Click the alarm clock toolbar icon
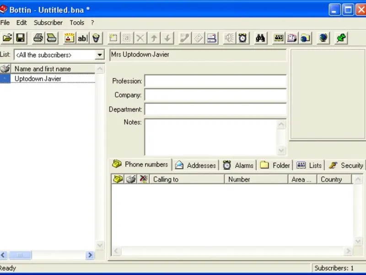The width and height of the screenshot is (366, 275). pos(243,38)
